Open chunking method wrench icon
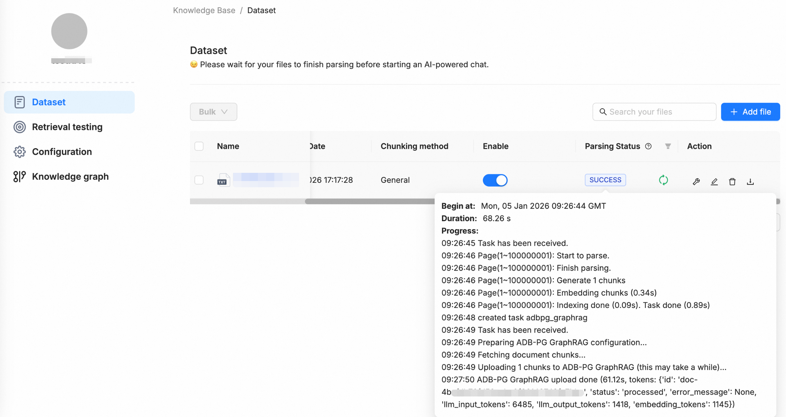The width and height of the screenshot is (786, 417). pyautogui.click(x=696, y=181)
